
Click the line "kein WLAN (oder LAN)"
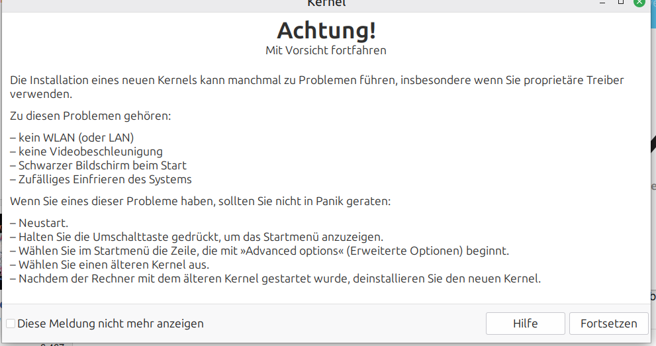[x=72, y=138]
